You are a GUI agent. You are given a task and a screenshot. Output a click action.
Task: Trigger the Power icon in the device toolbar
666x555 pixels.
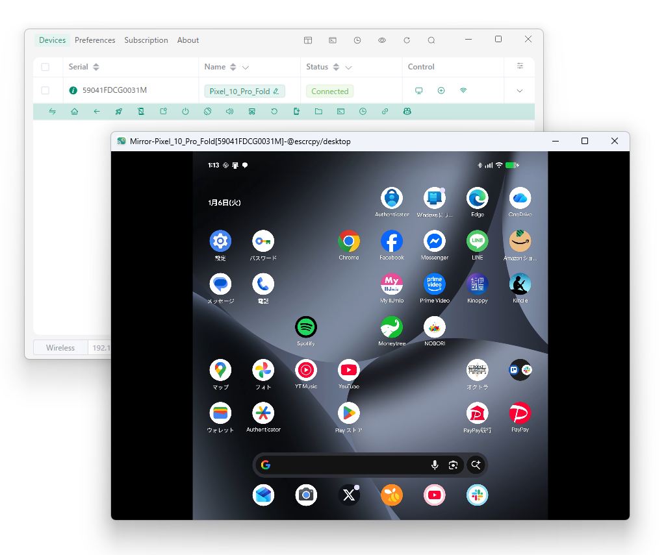[x=185, y=111]
